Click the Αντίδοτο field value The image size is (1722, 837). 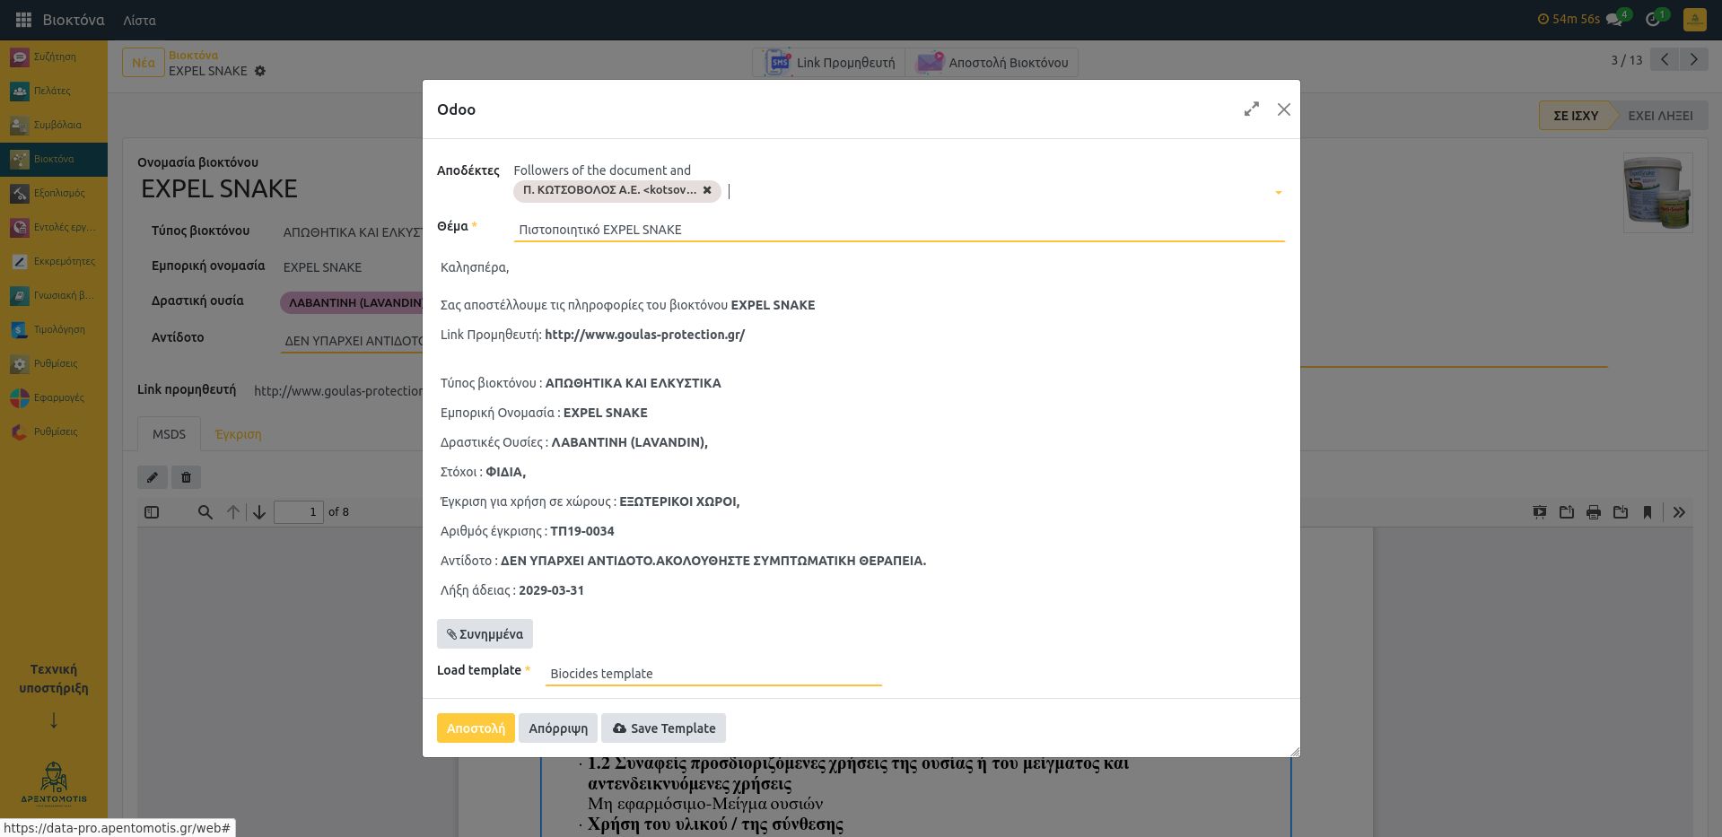coord(352,341)
